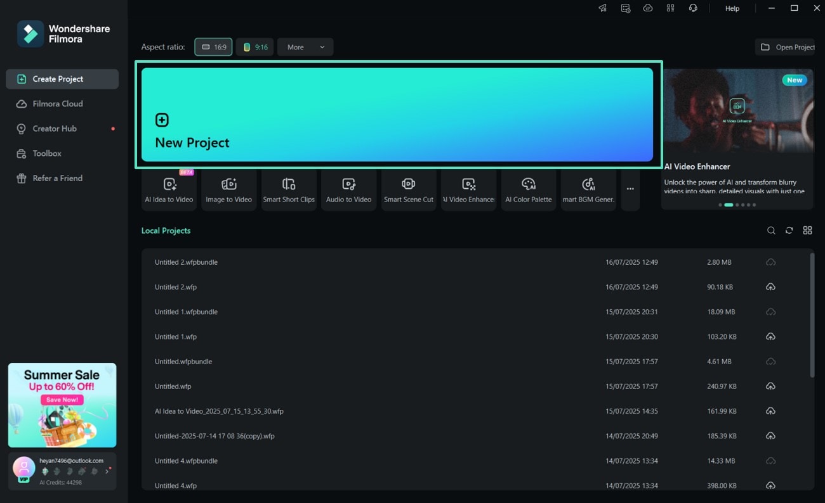This screenshot has height=503, width=825.
Task: Open the account profile avatar
Action: (23, 469)
